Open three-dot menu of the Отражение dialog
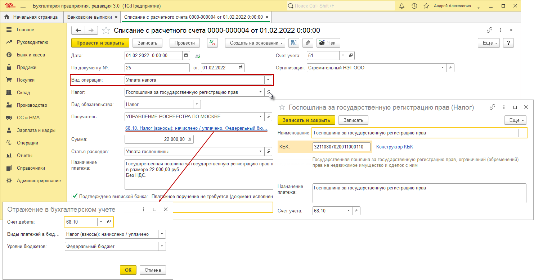Image resolution: width=534 pixels, height=280 pixels. pos(143,209)
